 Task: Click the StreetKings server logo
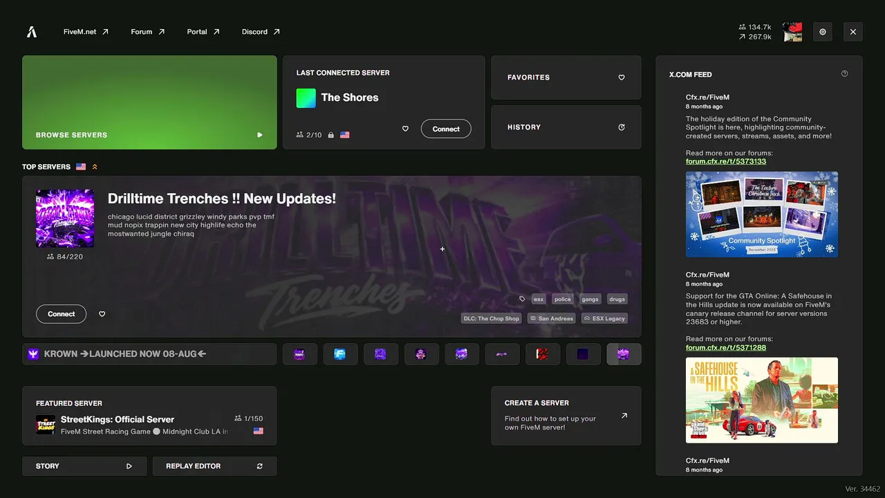pos(46,425)
